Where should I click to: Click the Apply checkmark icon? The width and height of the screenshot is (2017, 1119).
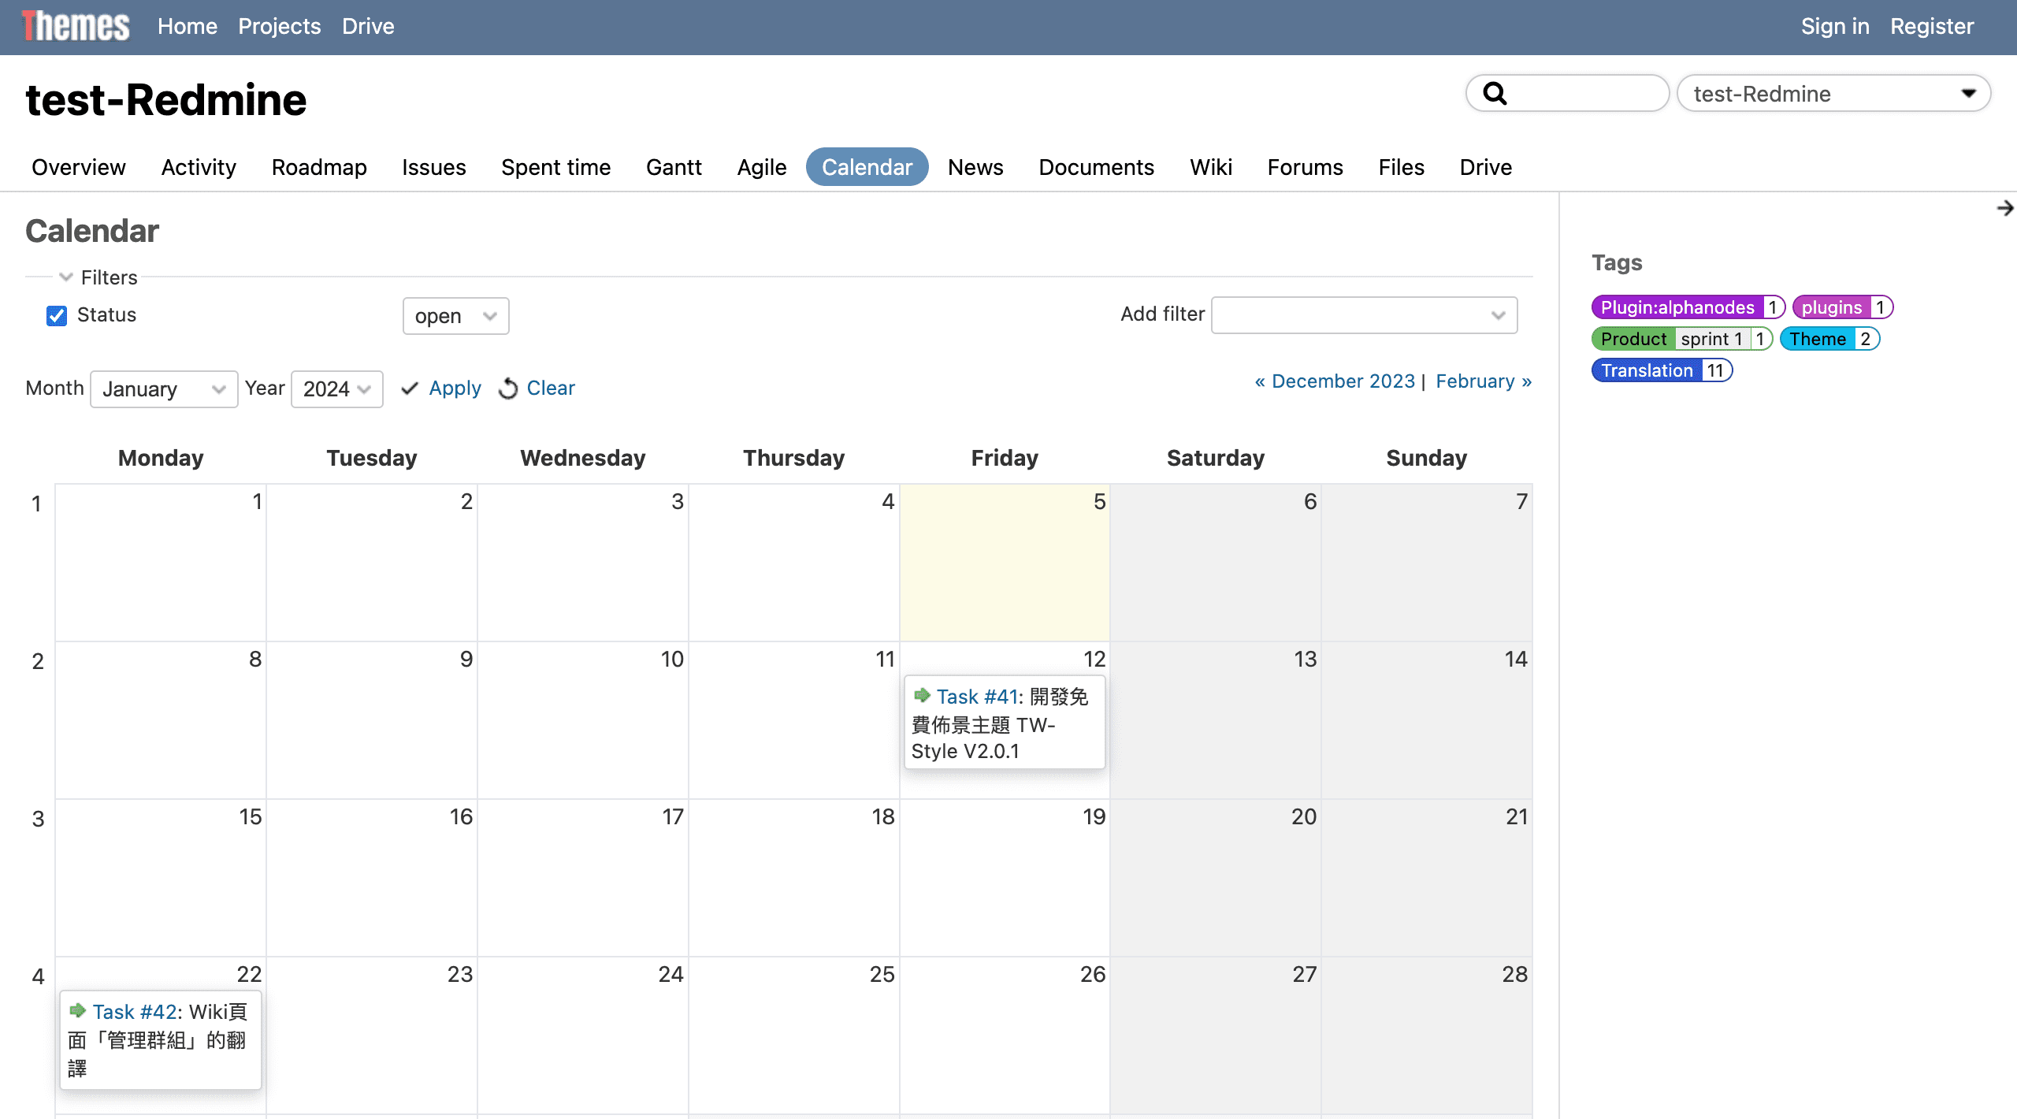pyautogui.click(x=410, y=388)
